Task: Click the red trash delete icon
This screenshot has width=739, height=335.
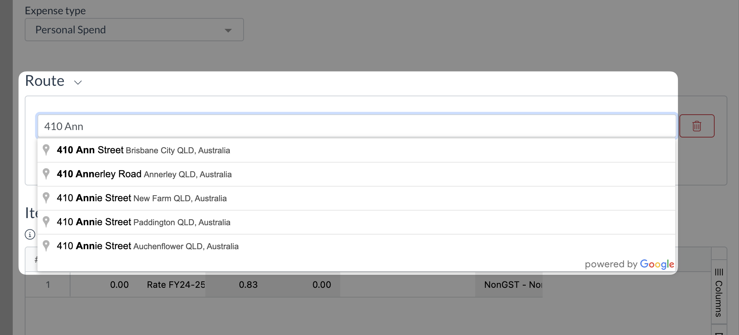Action: point(697,126)
